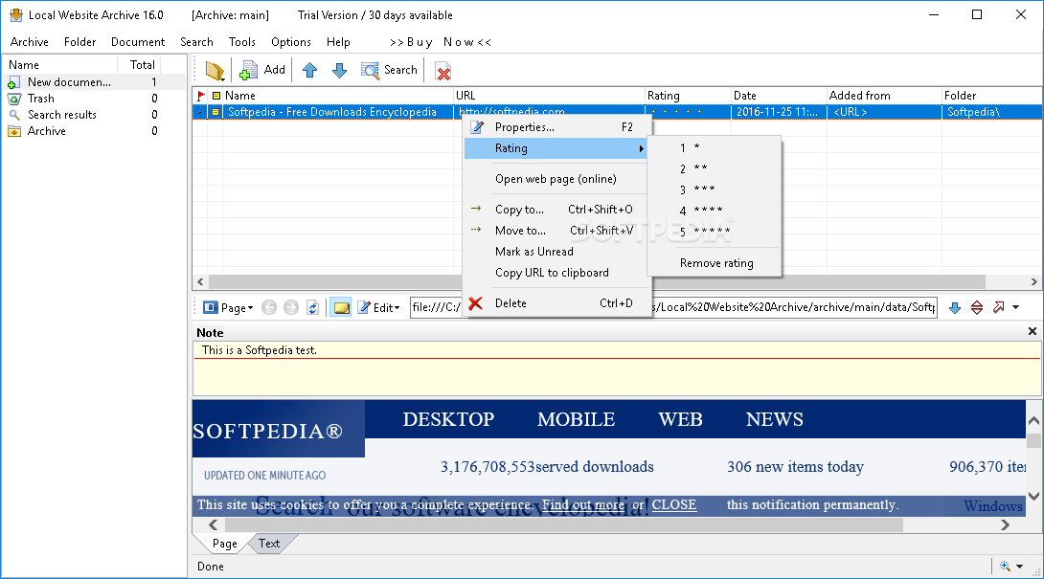Set rating to 2 stars

[x=714, y=169]
